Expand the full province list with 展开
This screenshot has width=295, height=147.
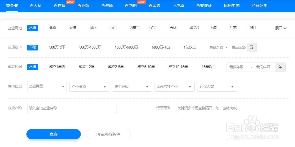[281, 28]
